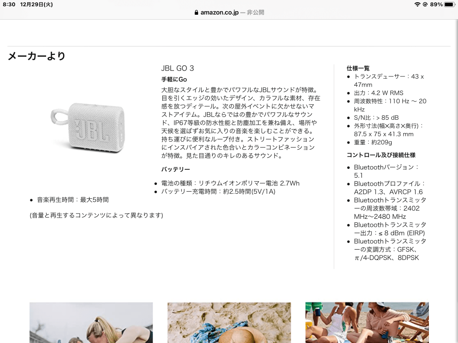Tap the JBL GO 3 product title
The image size is (458, 343).
tap(178, 68)
